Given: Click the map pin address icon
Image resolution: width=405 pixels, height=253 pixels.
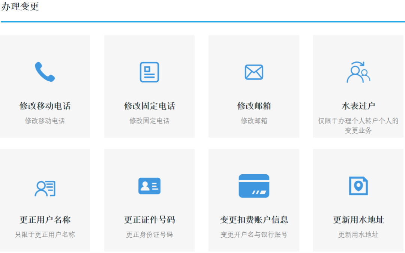Looking at the screenshot, I should point(358,186).
